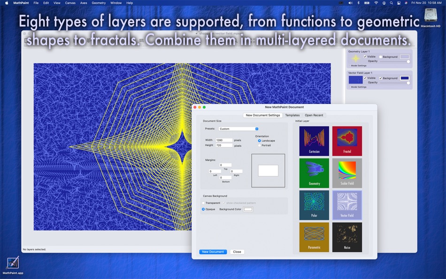
Task: Toggle Background for Geometry Layer 1
Action: 381,57
